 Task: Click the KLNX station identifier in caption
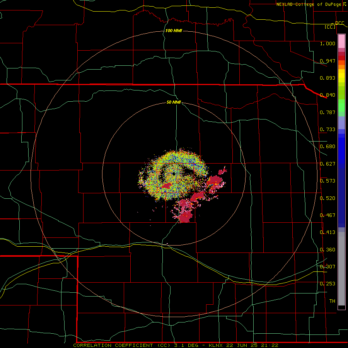(217, 345)
